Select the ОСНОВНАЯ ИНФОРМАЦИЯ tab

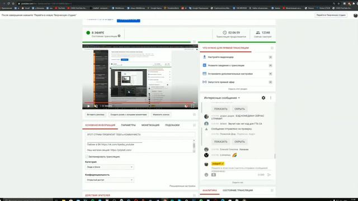point(100,125)
